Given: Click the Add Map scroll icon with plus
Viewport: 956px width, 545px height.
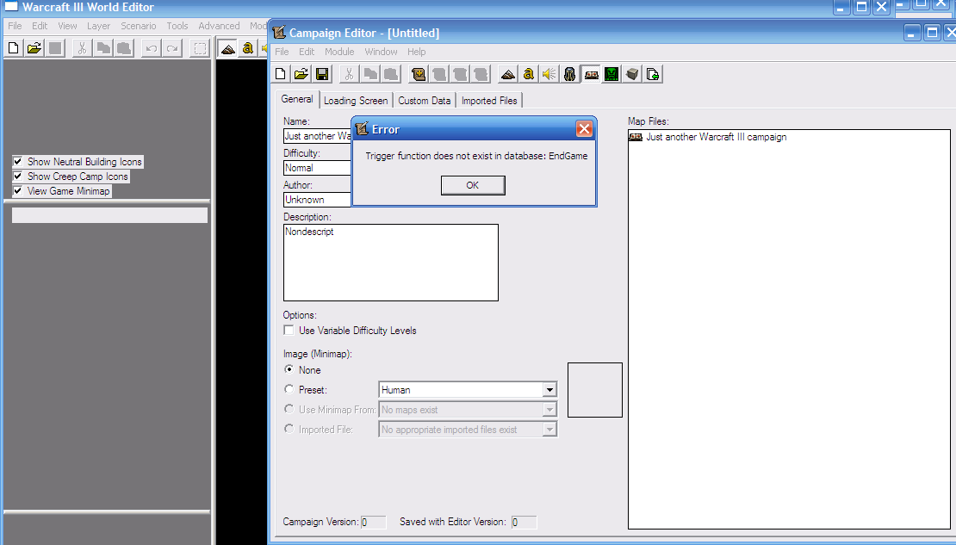Looking at the screenshot, I should [419, 74].
